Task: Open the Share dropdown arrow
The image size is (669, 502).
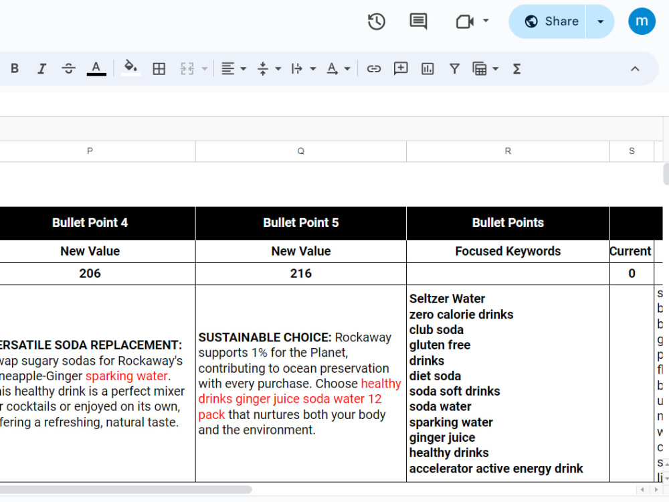Action: [x=600, y=21]
